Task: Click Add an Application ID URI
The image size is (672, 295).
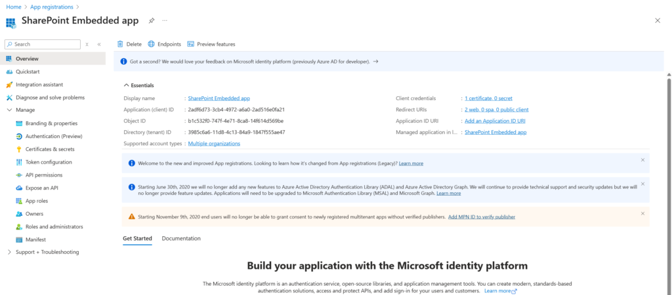Action: pyautogui.click(x=495, y=121)
